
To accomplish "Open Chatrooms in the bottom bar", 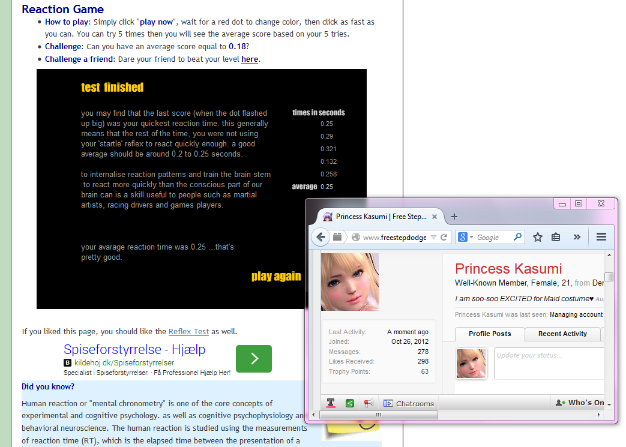I will 408,403.
